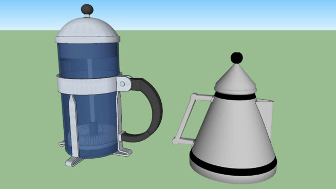This screenshot has width=336, height=189.
Task: Click the round hinge screw on press band
Action: (122, 84)
